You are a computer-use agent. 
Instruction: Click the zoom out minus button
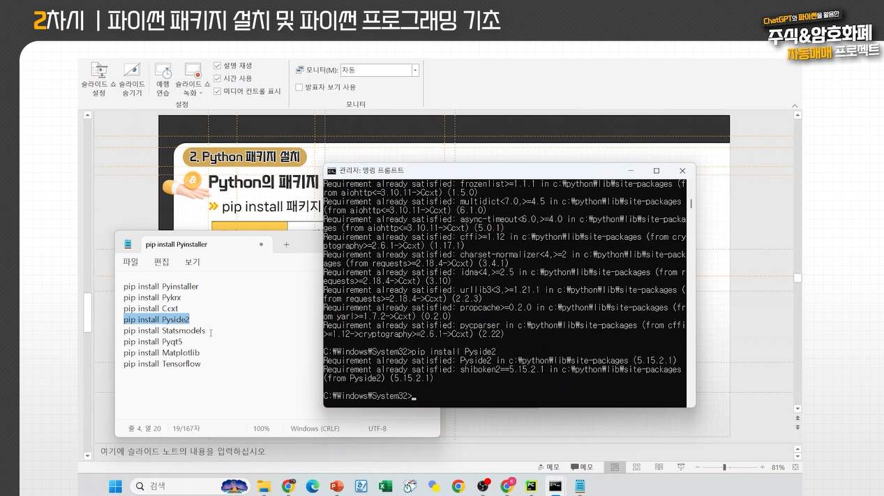pos(698,467)
